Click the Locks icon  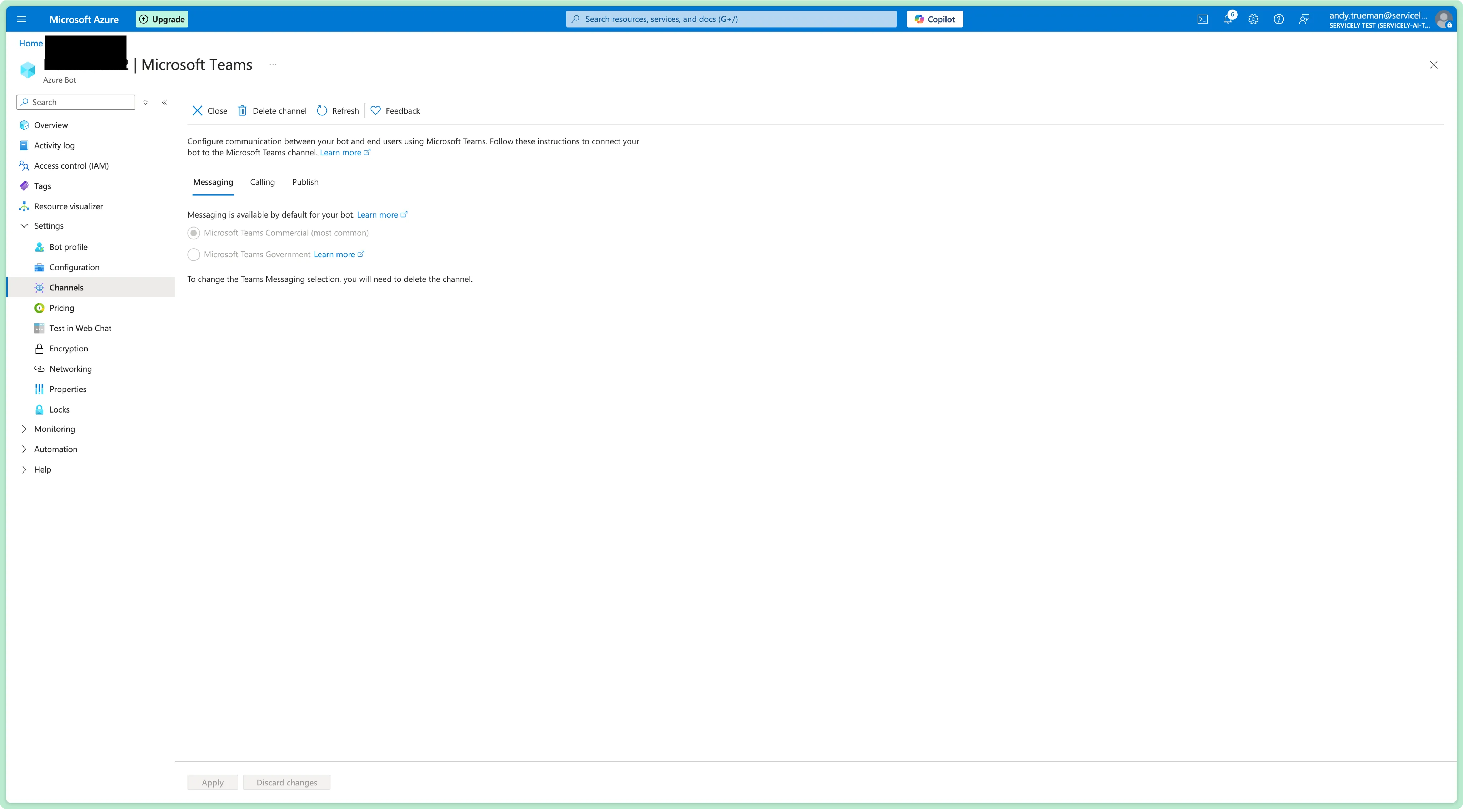tap(39, 410)
